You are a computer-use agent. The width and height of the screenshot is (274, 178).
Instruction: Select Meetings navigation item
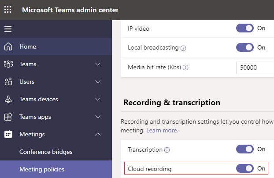(x=56, y=134)
